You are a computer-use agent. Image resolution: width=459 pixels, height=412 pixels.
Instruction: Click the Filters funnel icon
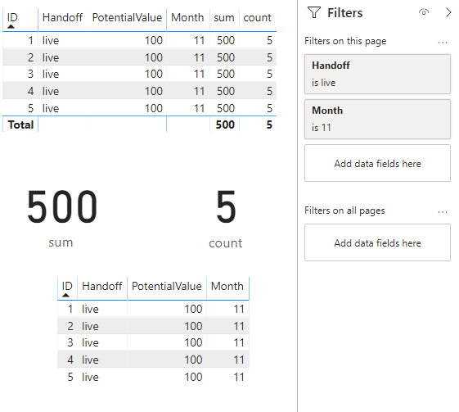tap(314, 12)
